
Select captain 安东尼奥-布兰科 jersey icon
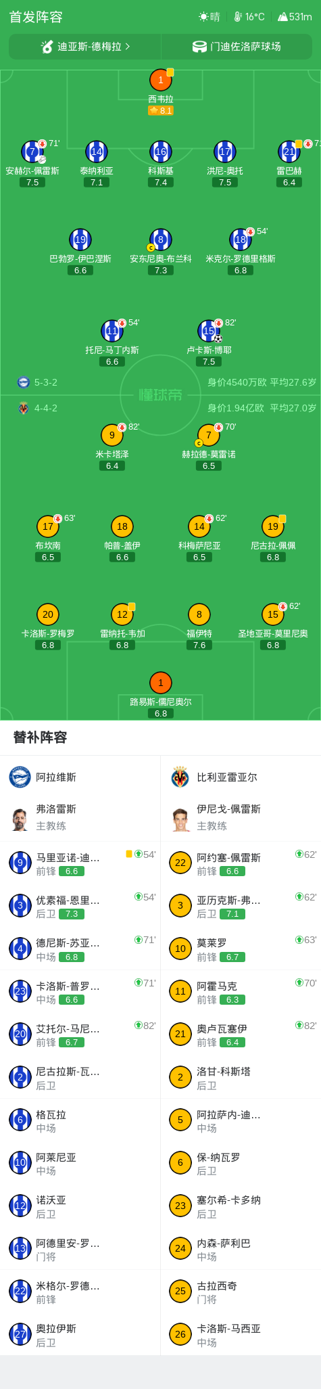160,240
